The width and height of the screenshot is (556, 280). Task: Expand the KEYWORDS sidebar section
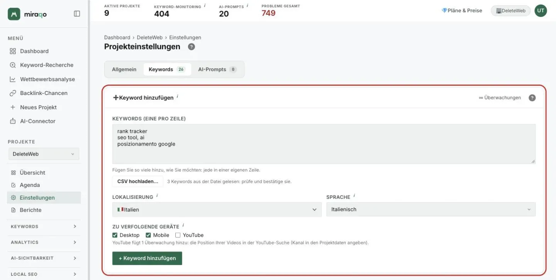[x=44, y=226]
